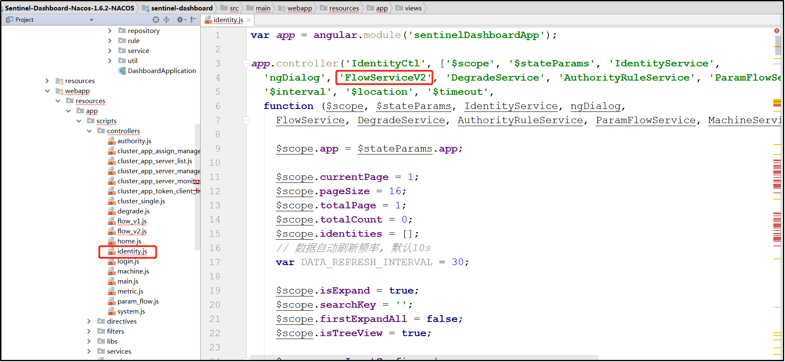The image size is (785, 362).
Task: Click views breadcrumb item
Action: coord(409,8)
